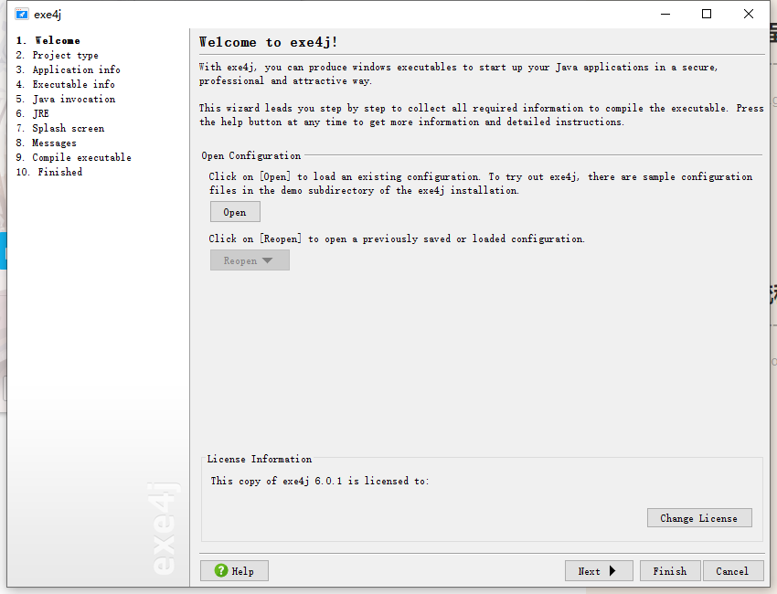
Task: Minimize the exe4j window
Action: [665, 14]
